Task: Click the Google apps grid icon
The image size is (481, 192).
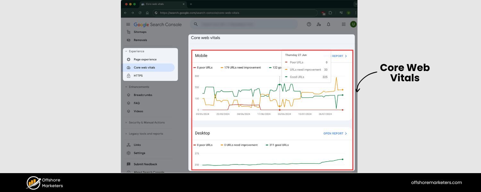Action: pos(343,24)
